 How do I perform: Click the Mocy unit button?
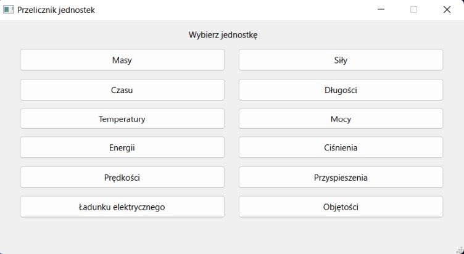[341, 119]
